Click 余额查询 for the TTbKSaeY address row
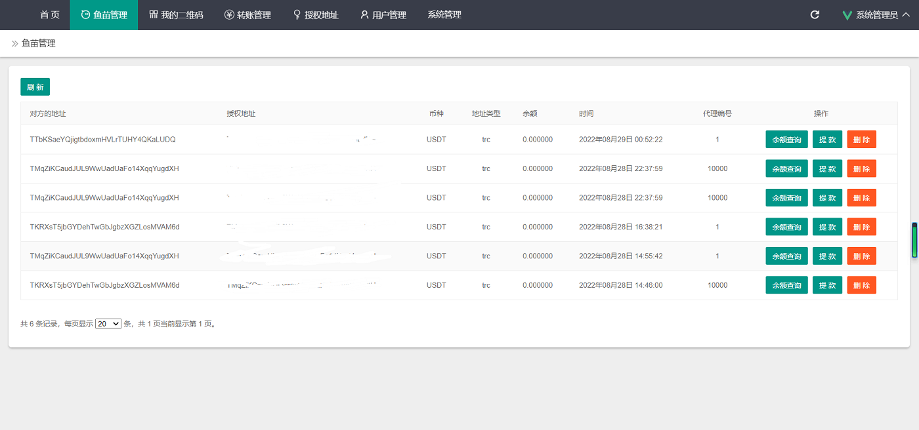The width and height of the screenshot is (919, 430). pyautogui.click(x=786, y=140)
